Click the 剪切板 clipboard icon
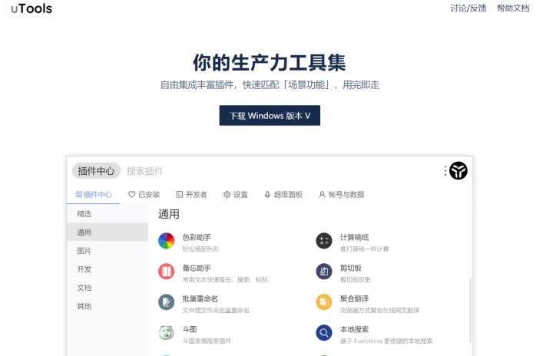Viewport: 553px width, 356px height. click(324, 272)
